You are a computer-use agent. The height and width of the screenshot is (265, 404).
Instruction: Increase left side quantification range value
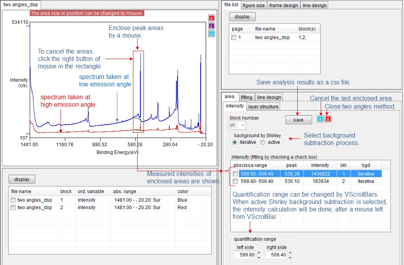click(x=259, y=253)
